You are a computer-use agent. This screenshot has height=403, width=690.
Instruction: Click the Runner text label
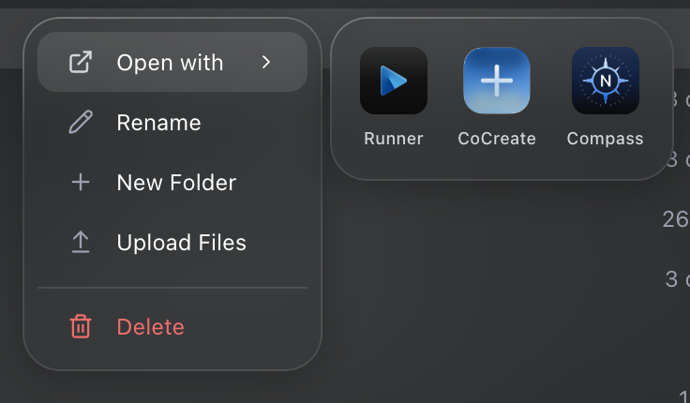pyautogui.click(x=394, y=139)
